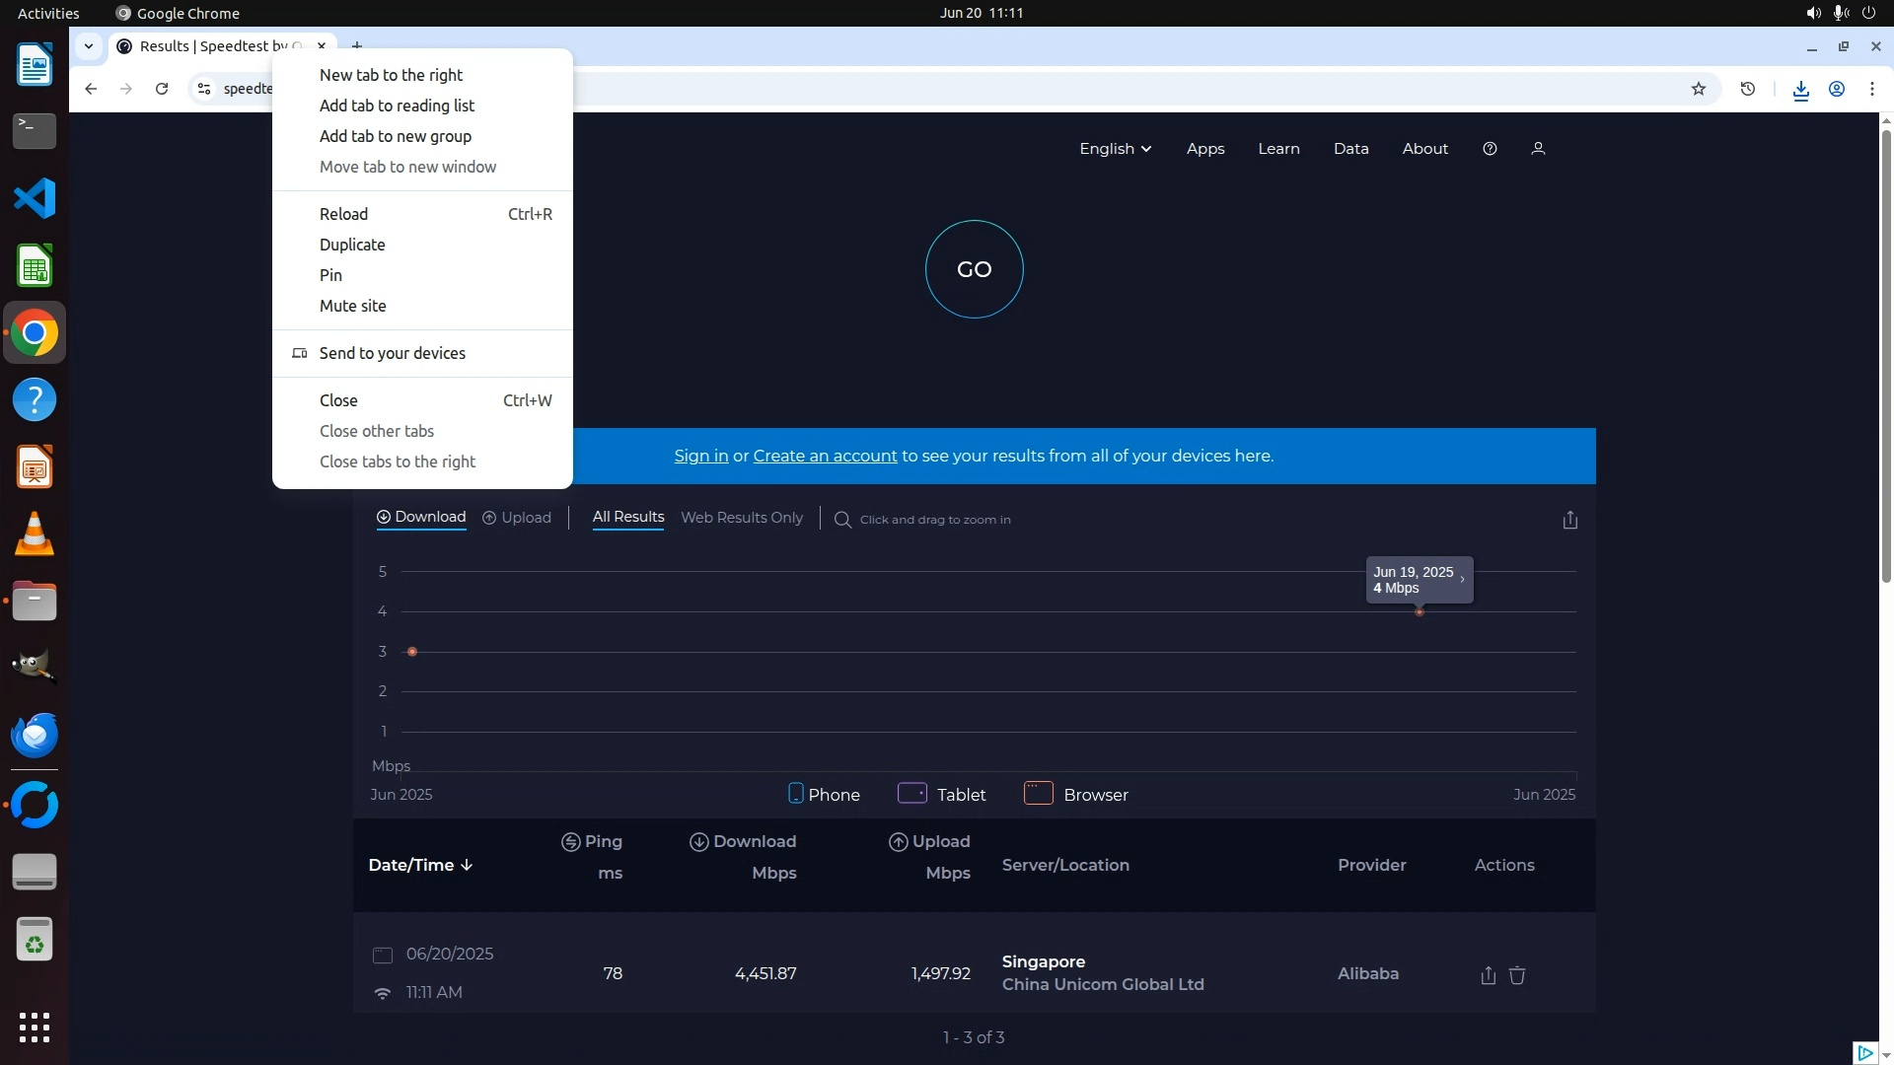The height and width of the screenshot is (1065, 1894).
Task: Click the Jun 19 data point on the chart
Action: coord(1419,612)
